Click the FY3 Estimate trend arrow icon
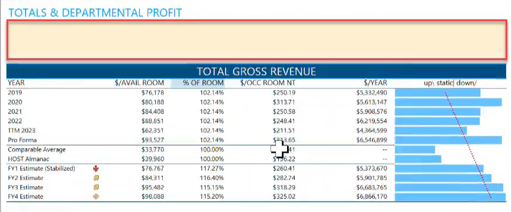The height and width of the screenshot is (212, 512). (96, 187)
